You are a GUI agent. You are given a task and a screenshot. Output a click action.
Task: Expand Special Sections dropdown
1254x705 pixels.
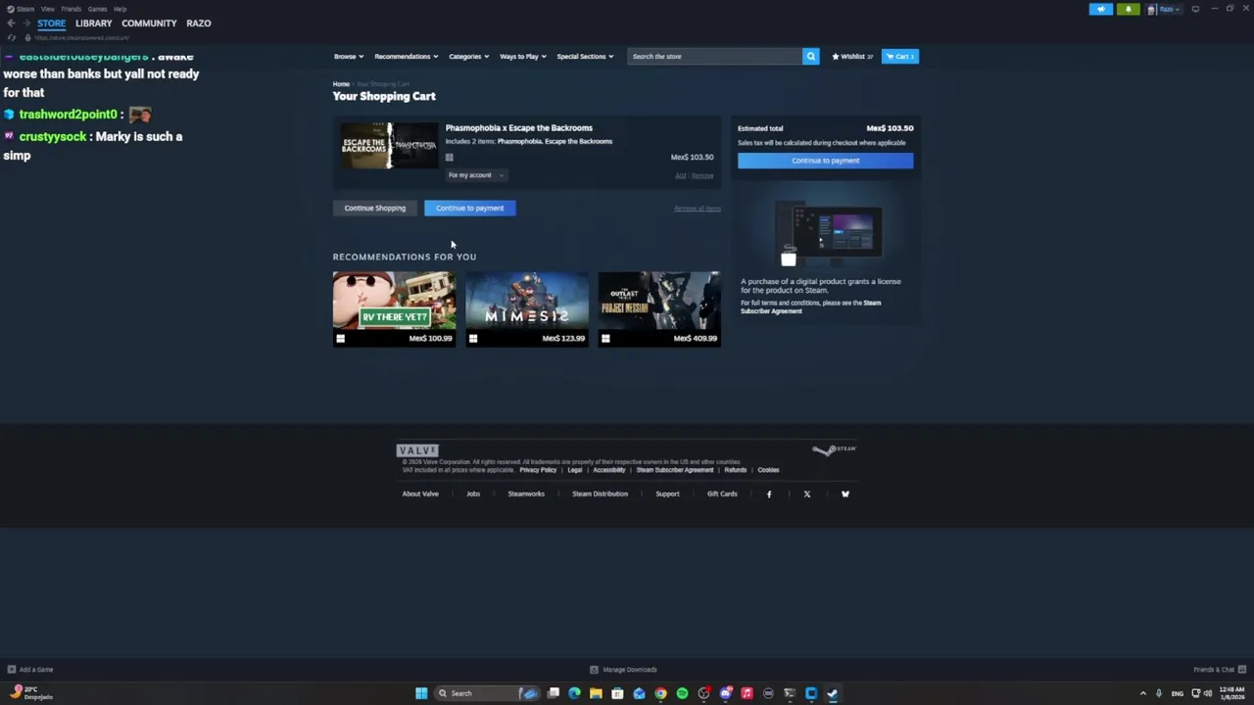[585, 57]
